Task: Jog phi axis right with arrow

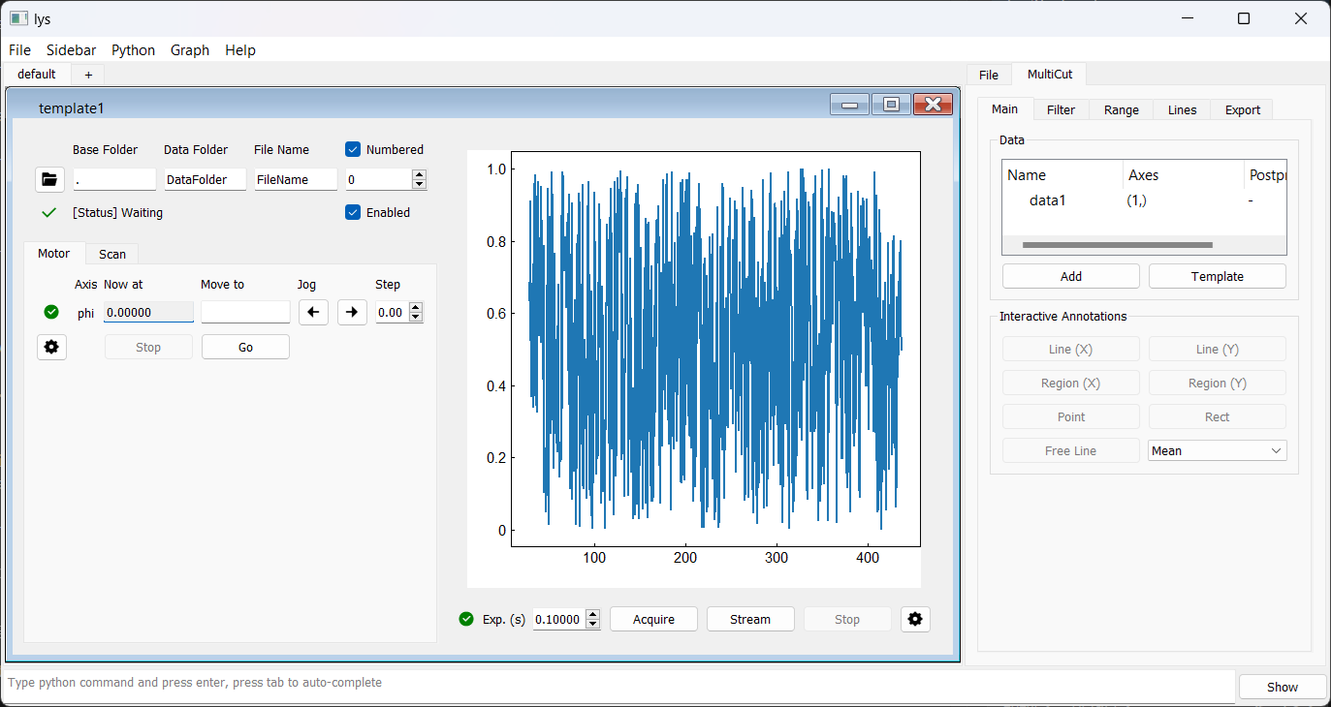Action: click(x=352, y=312)
